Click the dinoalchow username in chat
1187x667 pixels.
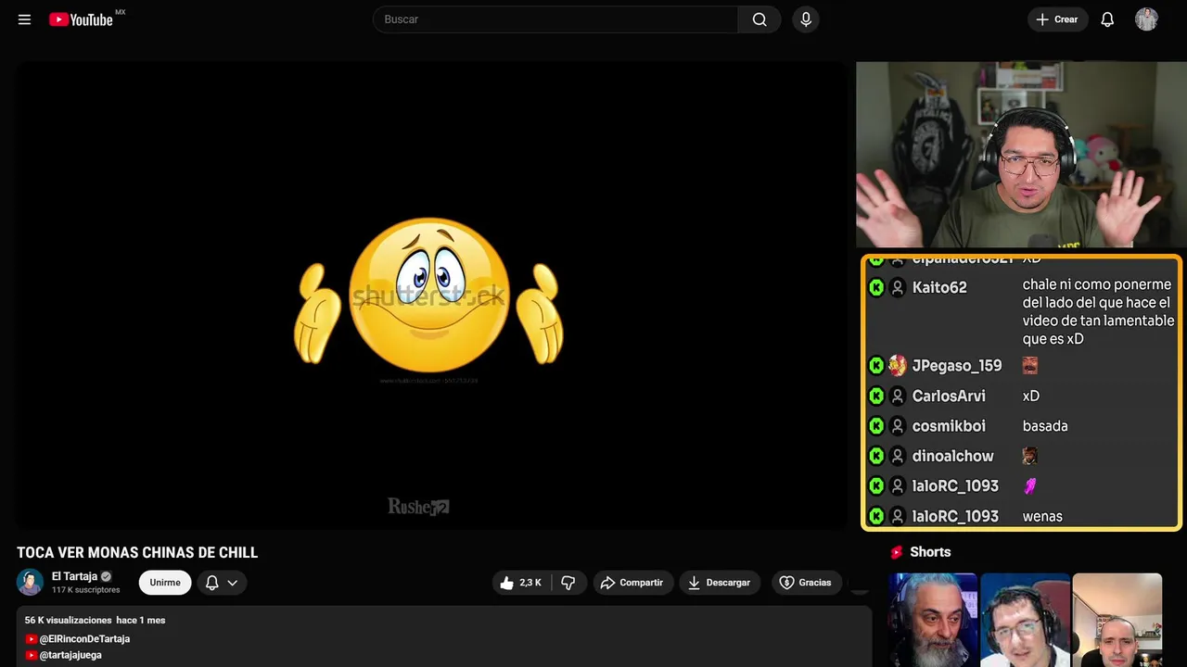(952, 456)
